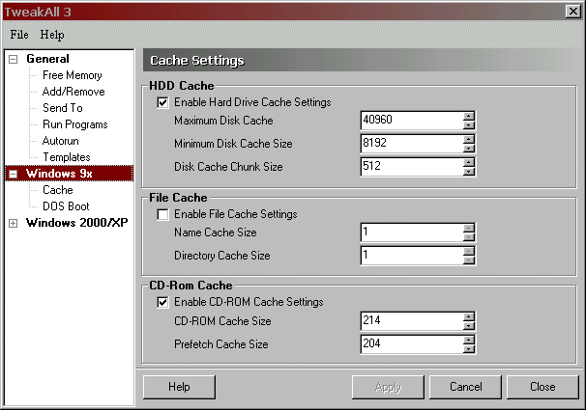The image size is (586, 410).
Task: Click the Maximum Disk Cache field
Action: 412,121
